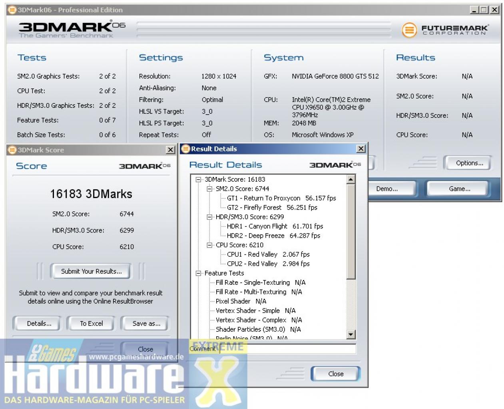Click the 16183 3DMarks score text
Viewport: 504px width, 409px height.
click(91, 194)
